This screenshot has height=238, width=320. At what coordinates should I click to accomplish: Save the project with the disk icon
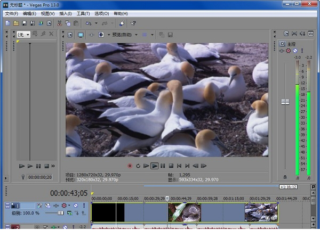click(24, 23)
